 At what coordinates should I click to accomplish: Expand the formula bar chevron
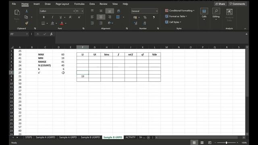(x=246, y=34)
